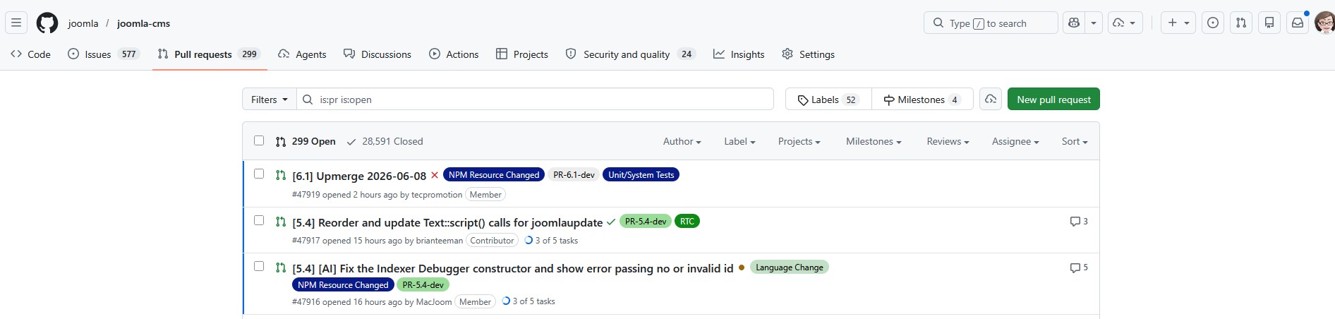The width and height of the screenshot is (1335, 319).
Task: Switch to the Insights tab
Action: [739, 54]
